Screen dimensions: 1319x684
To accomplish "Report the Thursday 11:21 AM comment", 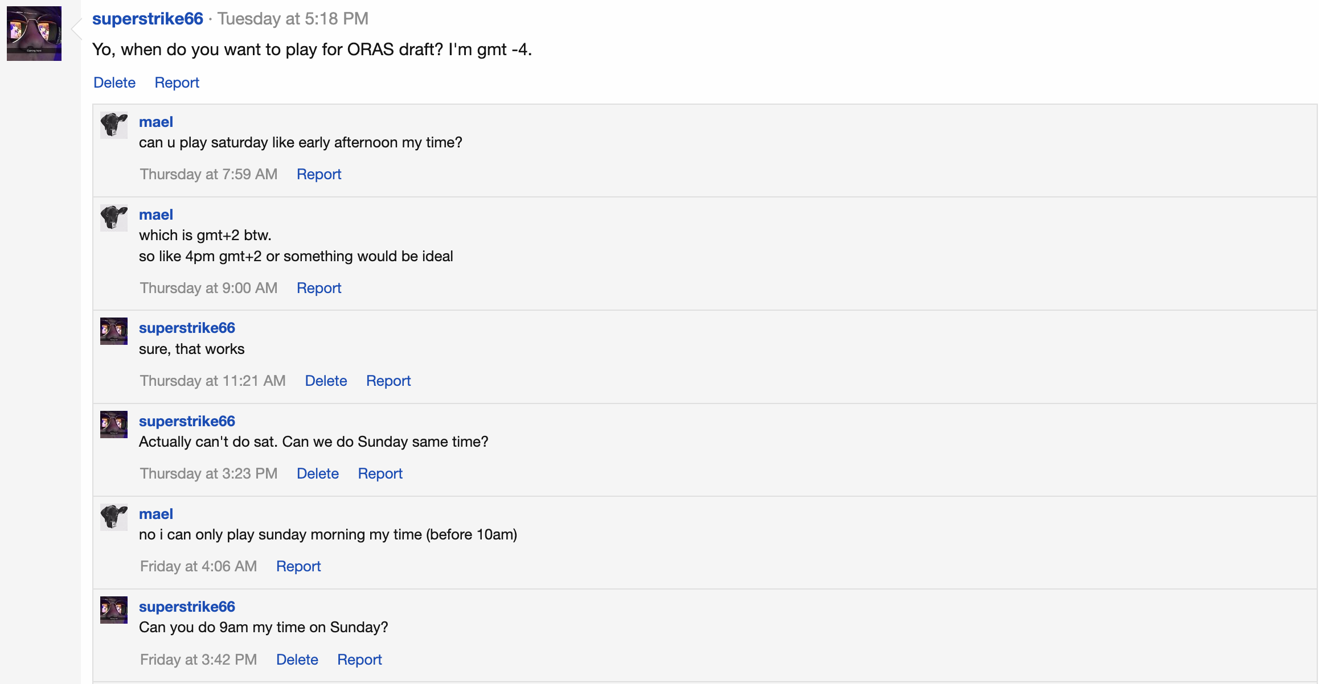I will pos(388,381).
